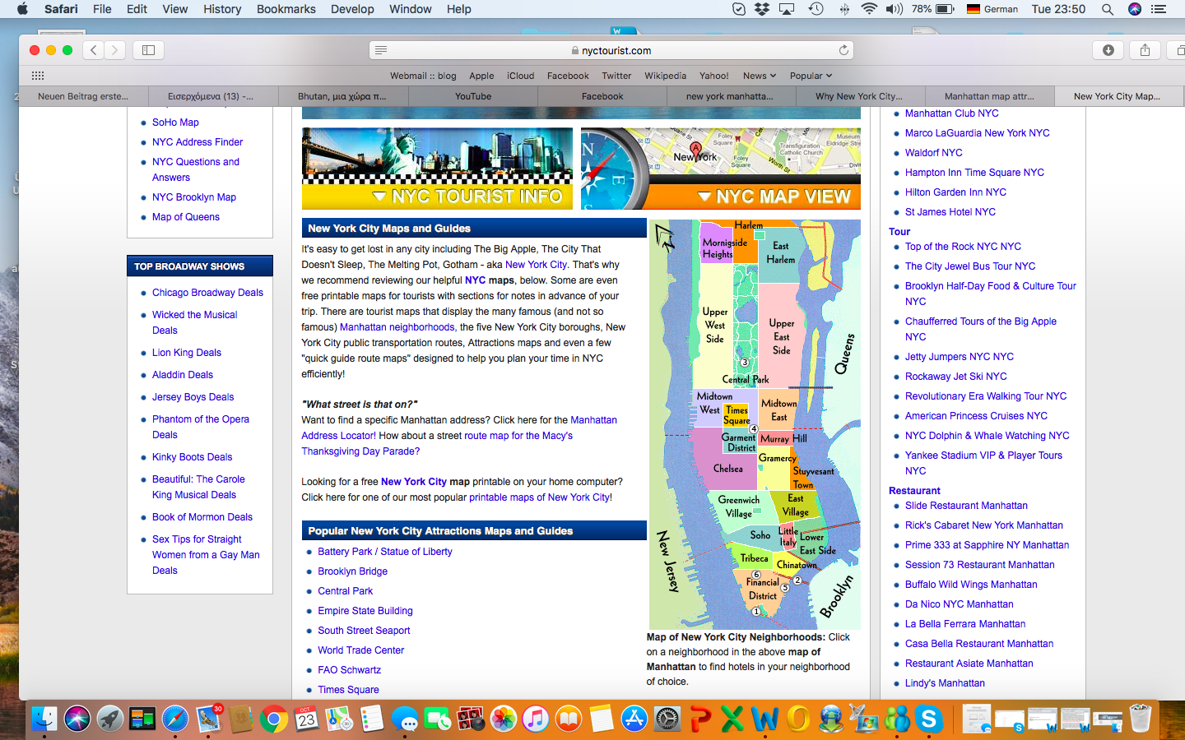Select Upper East Side on the map
This screenshot has height=740, width=1185.
click(x=782, y=336)
